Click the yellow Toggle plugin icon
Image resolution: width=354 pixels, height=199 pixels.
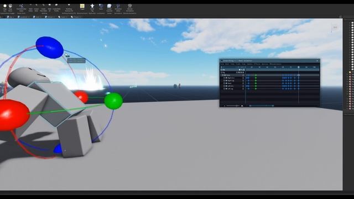82,7
